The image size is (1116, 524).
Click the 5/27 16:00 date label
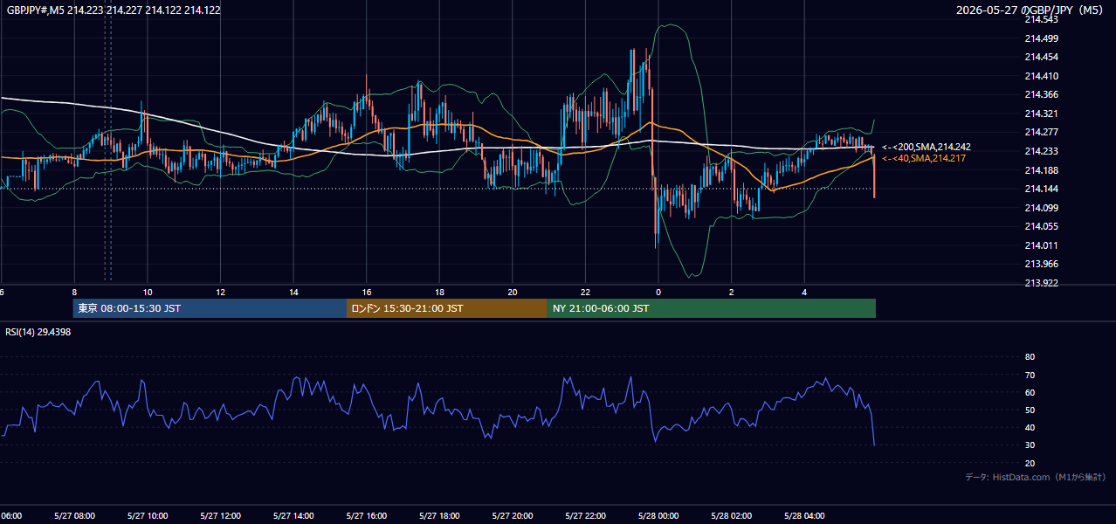point(367,516)
